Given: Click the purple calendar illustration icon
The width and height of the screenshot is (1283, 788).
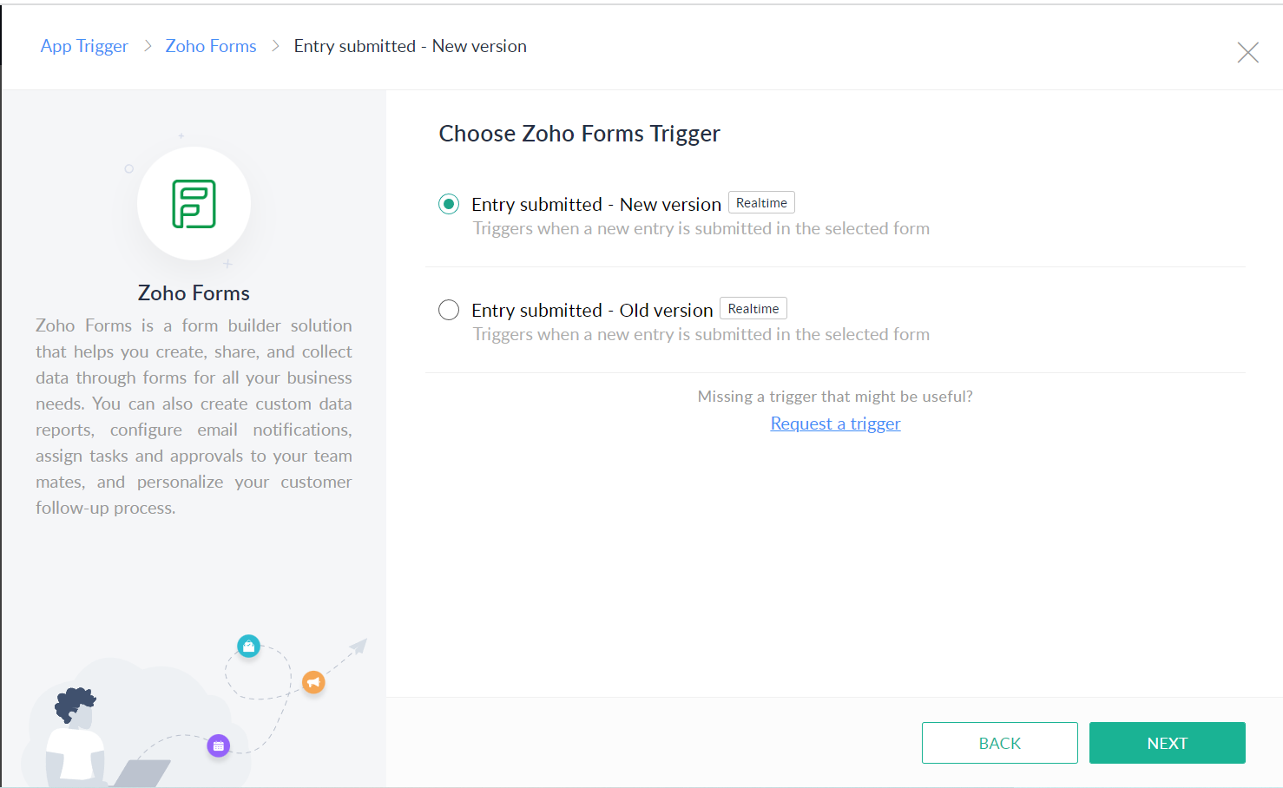Looking at the screenshot, I should click(x=219, y=745).
